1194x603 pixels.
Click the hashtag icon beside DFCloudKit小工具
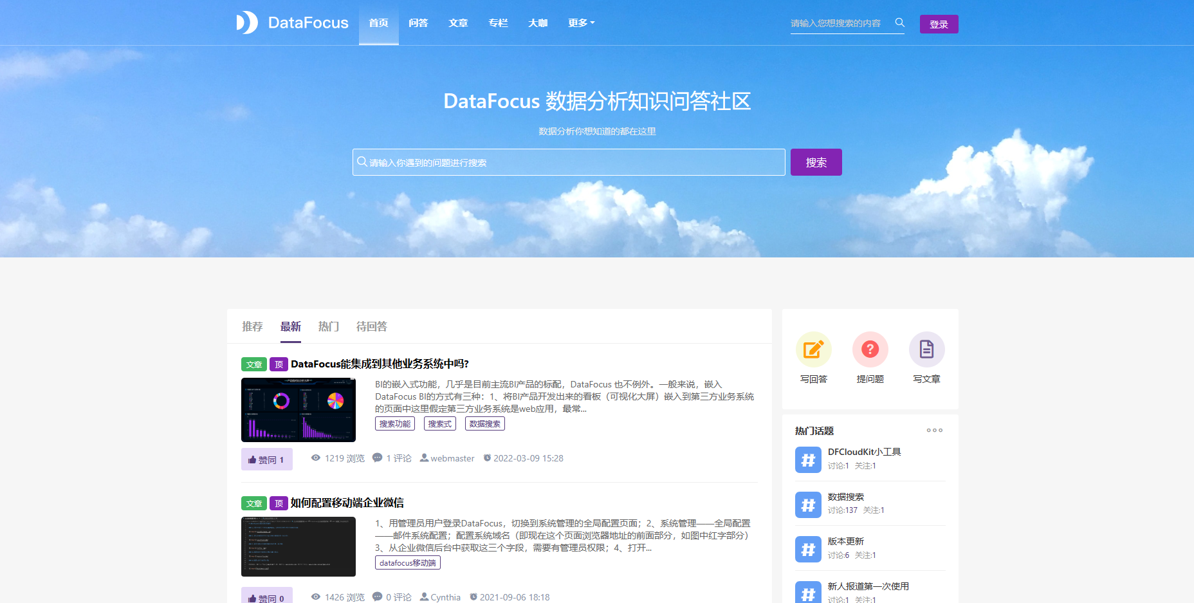tap(808, 459)
